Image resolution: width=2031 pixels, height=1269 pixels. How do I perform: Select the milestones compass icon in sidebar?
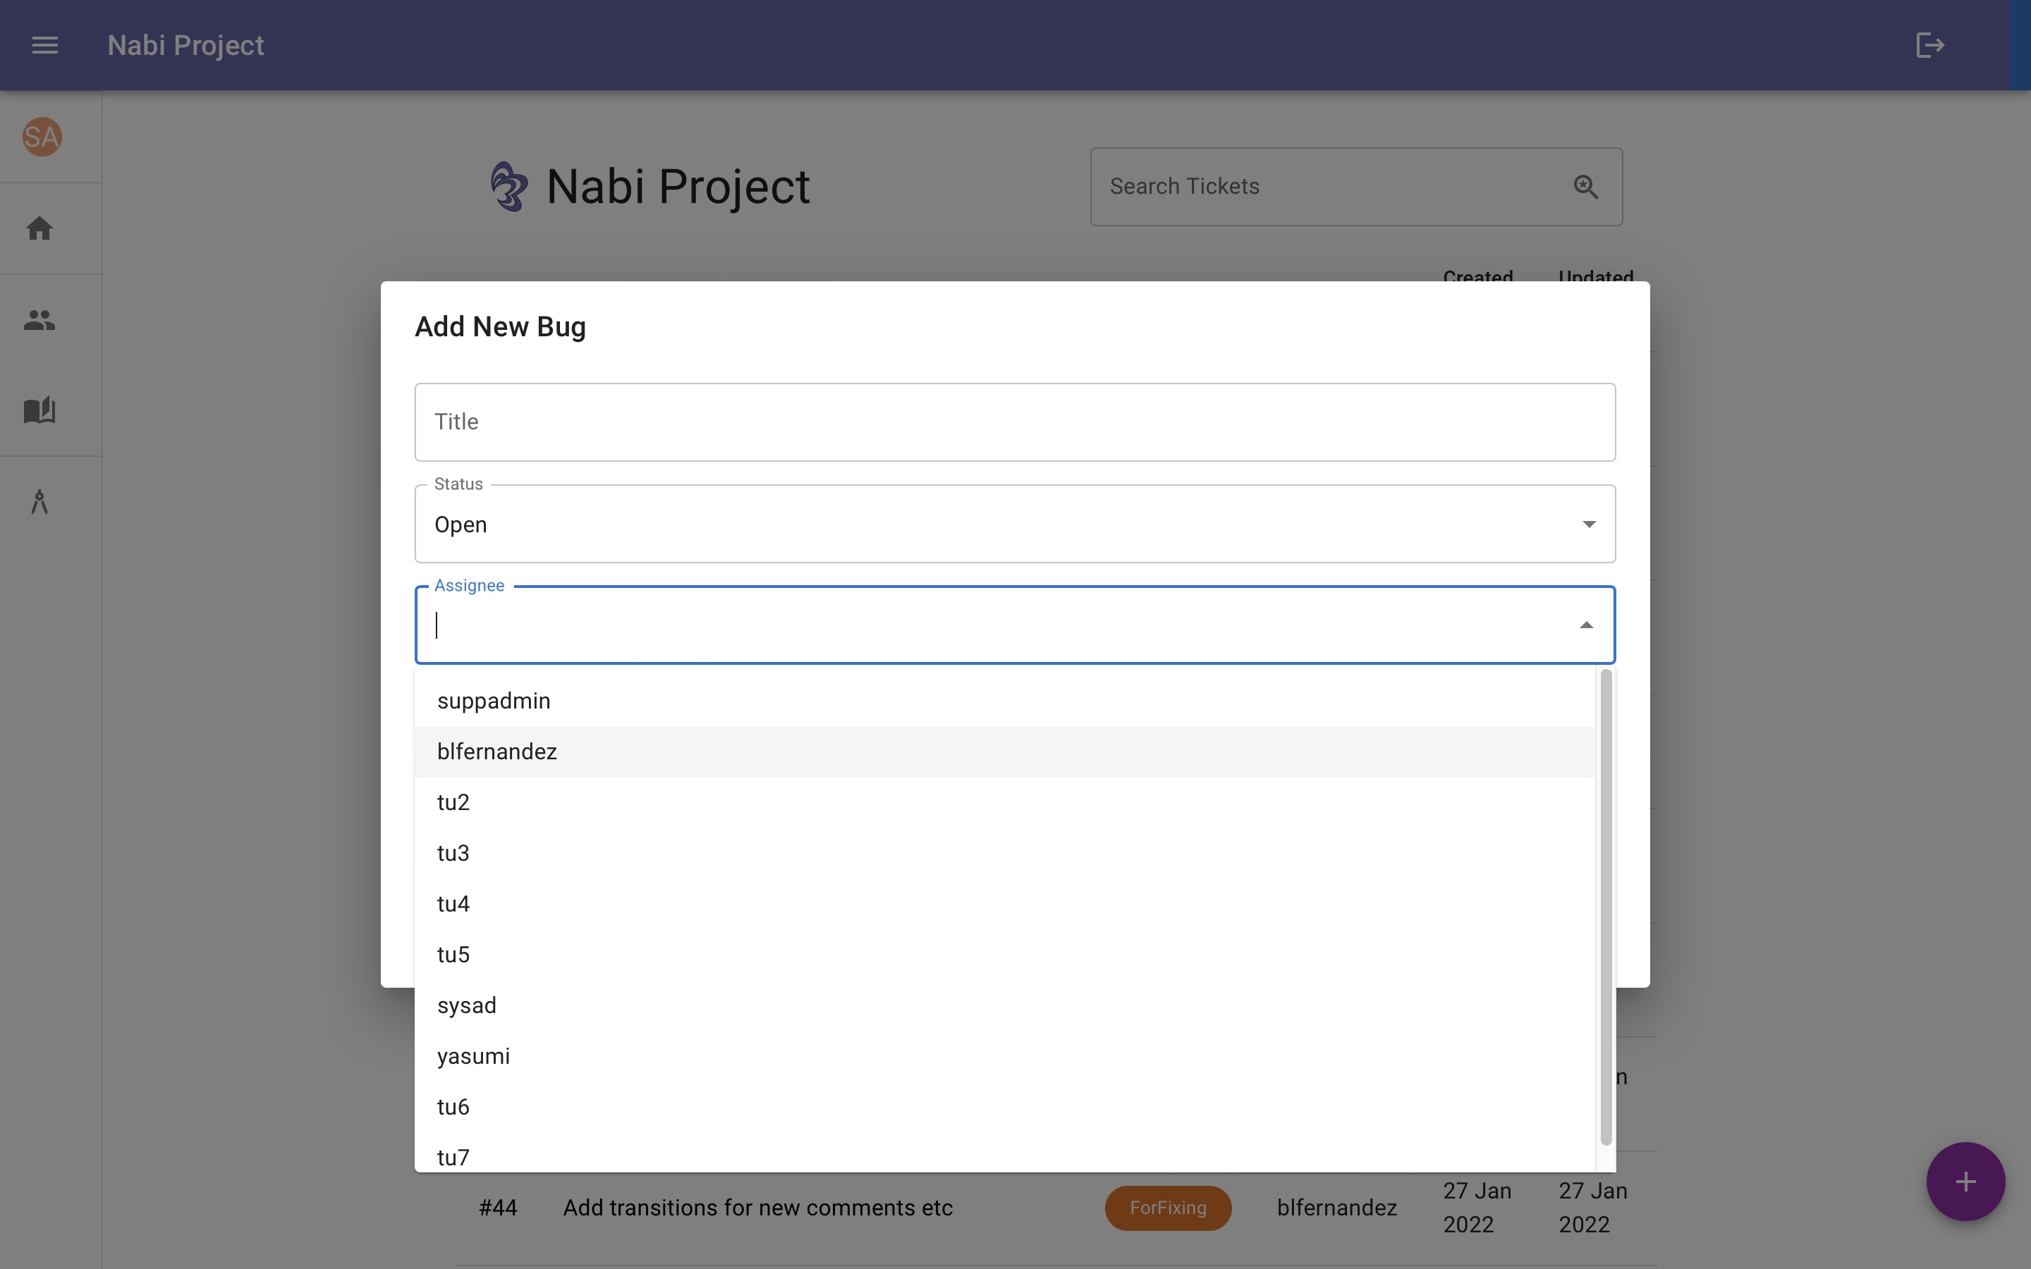point(39,502)
